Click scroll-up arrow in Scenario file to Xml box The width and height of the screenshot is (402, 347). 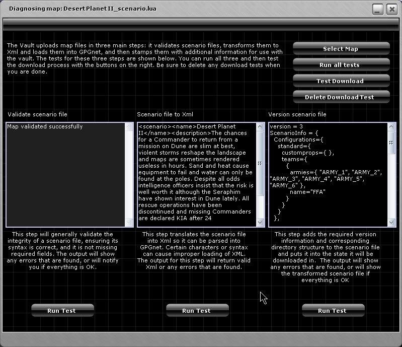point(260,127)
